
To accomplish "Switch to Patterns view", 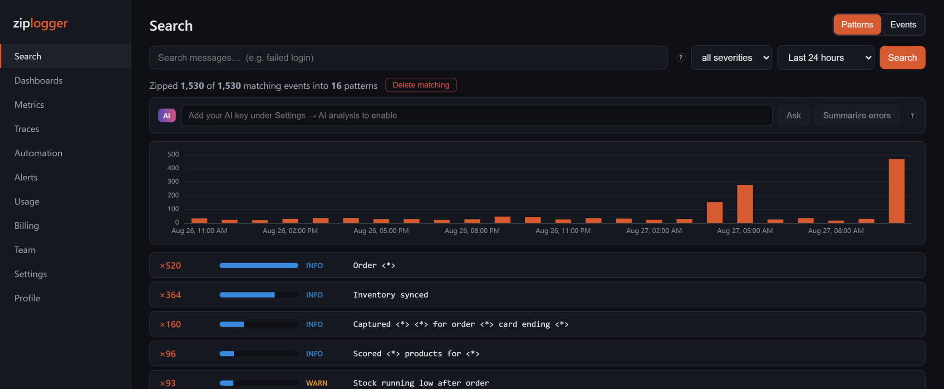I will pos(857,24).
